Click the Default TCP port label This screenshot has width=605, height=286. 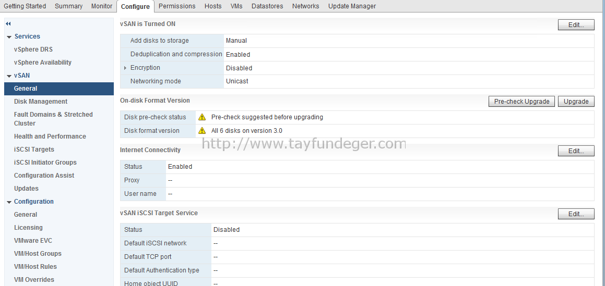[148, 257]
